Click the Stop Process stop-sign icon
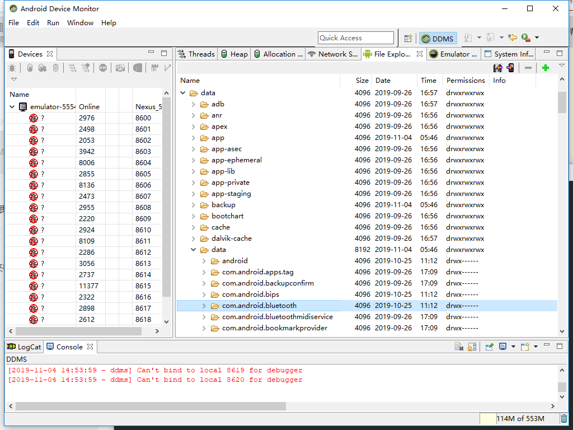Viewport: 573px width, 430px height. coord(103,68)
